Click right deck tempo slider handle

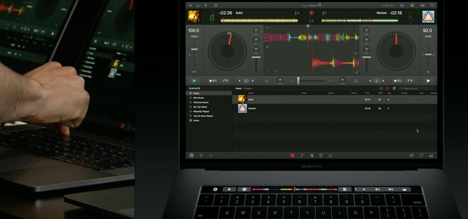click(x=428, y=55)
